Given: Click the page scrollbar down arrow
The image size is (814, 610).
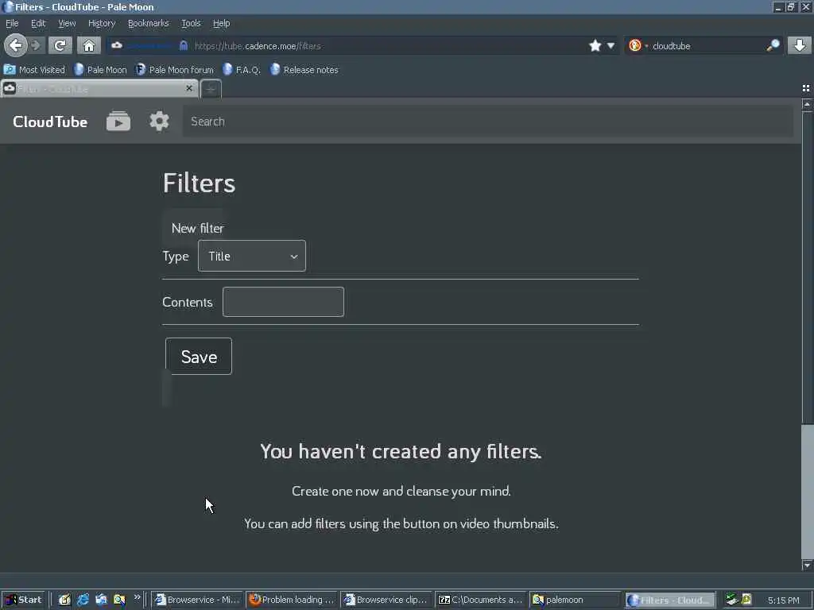Looking at the screenshot, I should 807,565.
